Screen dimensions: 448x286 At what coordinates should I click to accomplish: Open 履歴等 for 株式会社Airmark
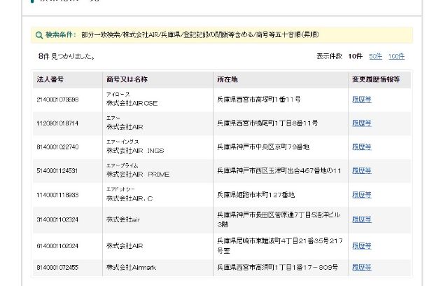coord(362,268)
